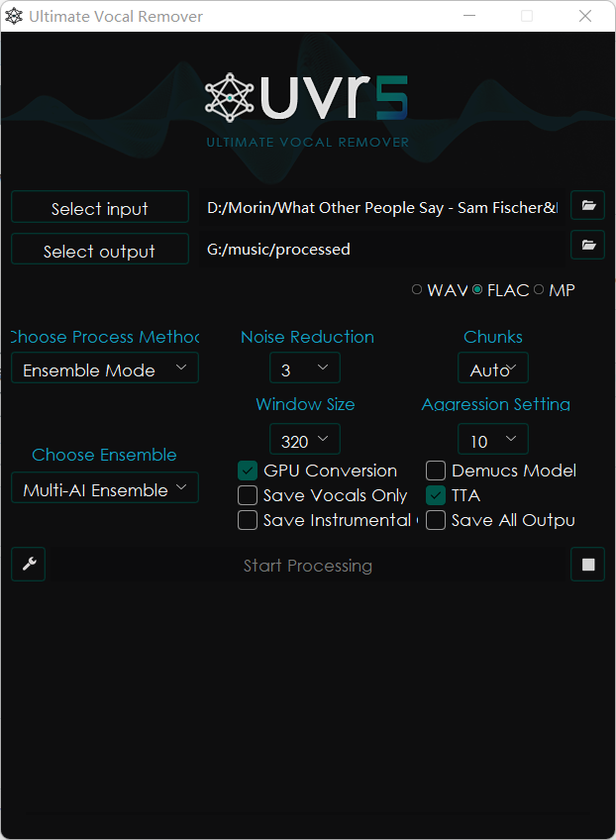This screenshot has height=840, width=616.
Task: Click Start Processing
Action: point(307,566)
